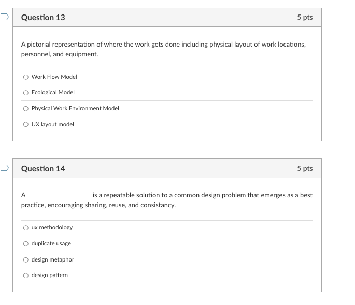Select the UX layout model radio button
This screenshot has width=355, height=305.
[x=26, y=124]
